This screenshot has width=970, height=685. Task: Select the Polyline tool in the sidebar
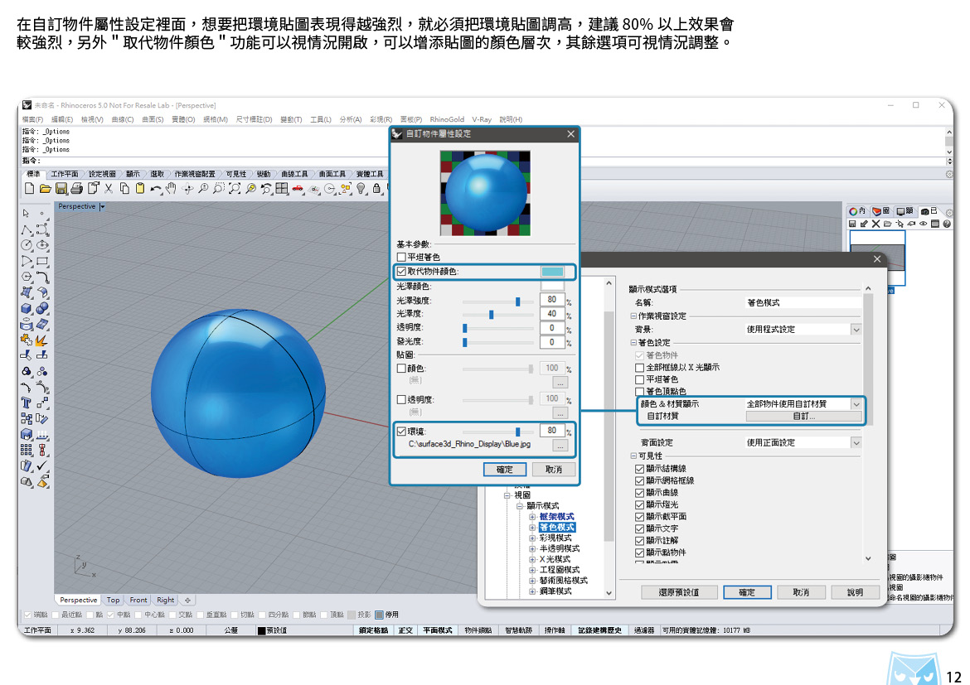tap(26, 230)
